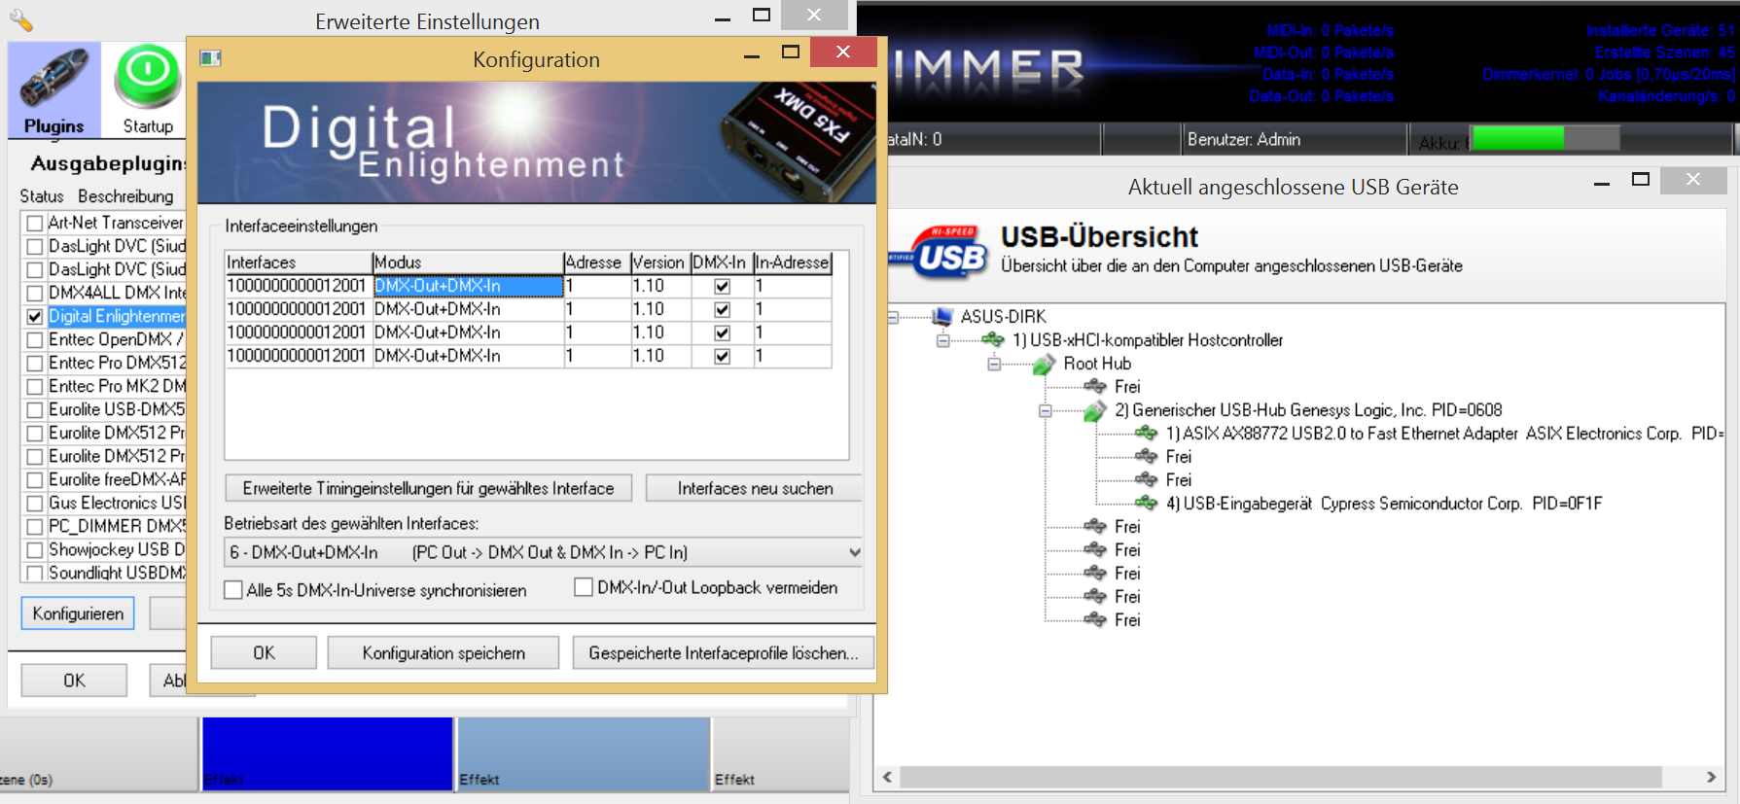Click Erweiterte Timingeinstellungen button

[x=429, y=488]
